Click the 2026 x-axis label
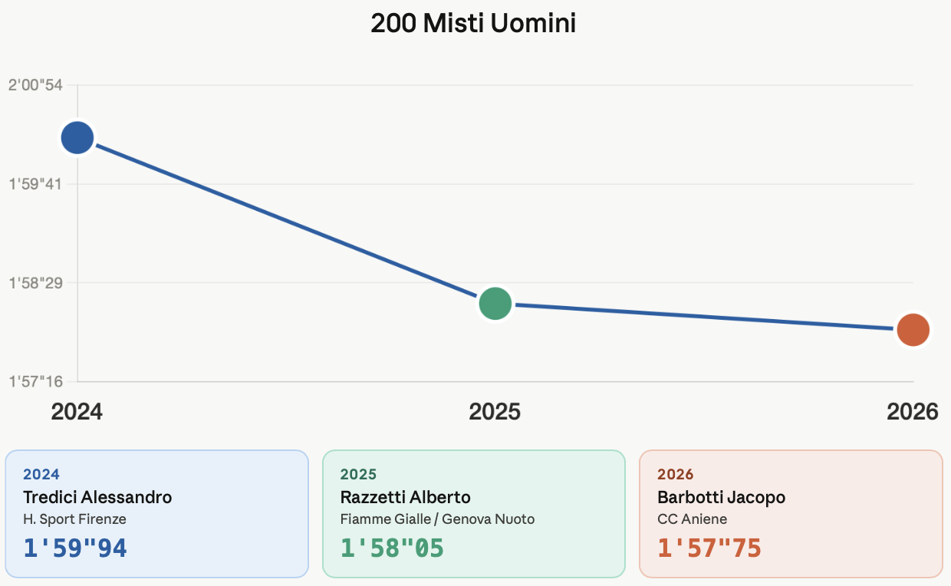 [x=913, y=412]
